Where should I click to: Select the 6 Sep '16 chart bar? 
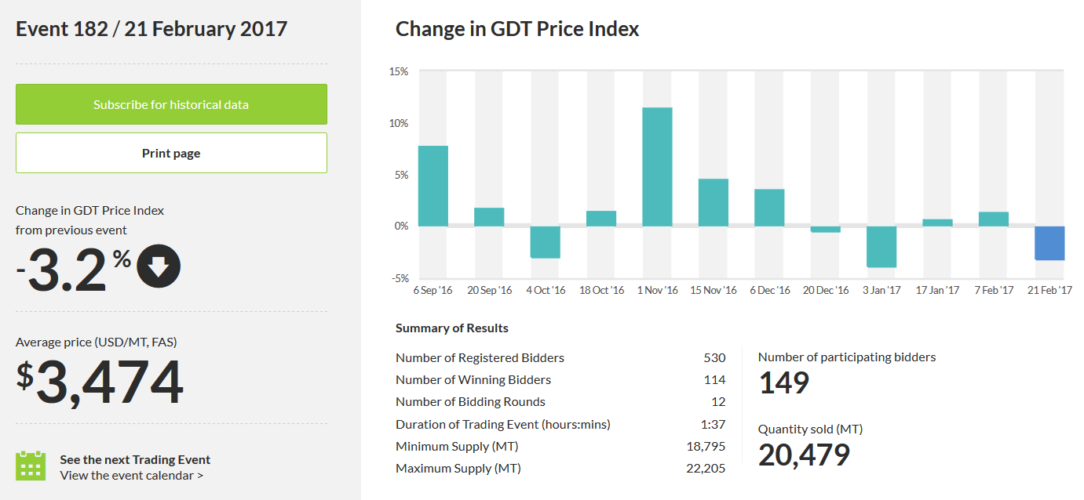point(433,186)
